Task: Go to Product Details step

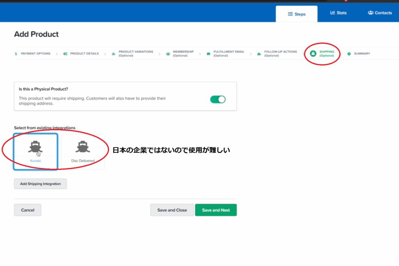Action: 81,54
